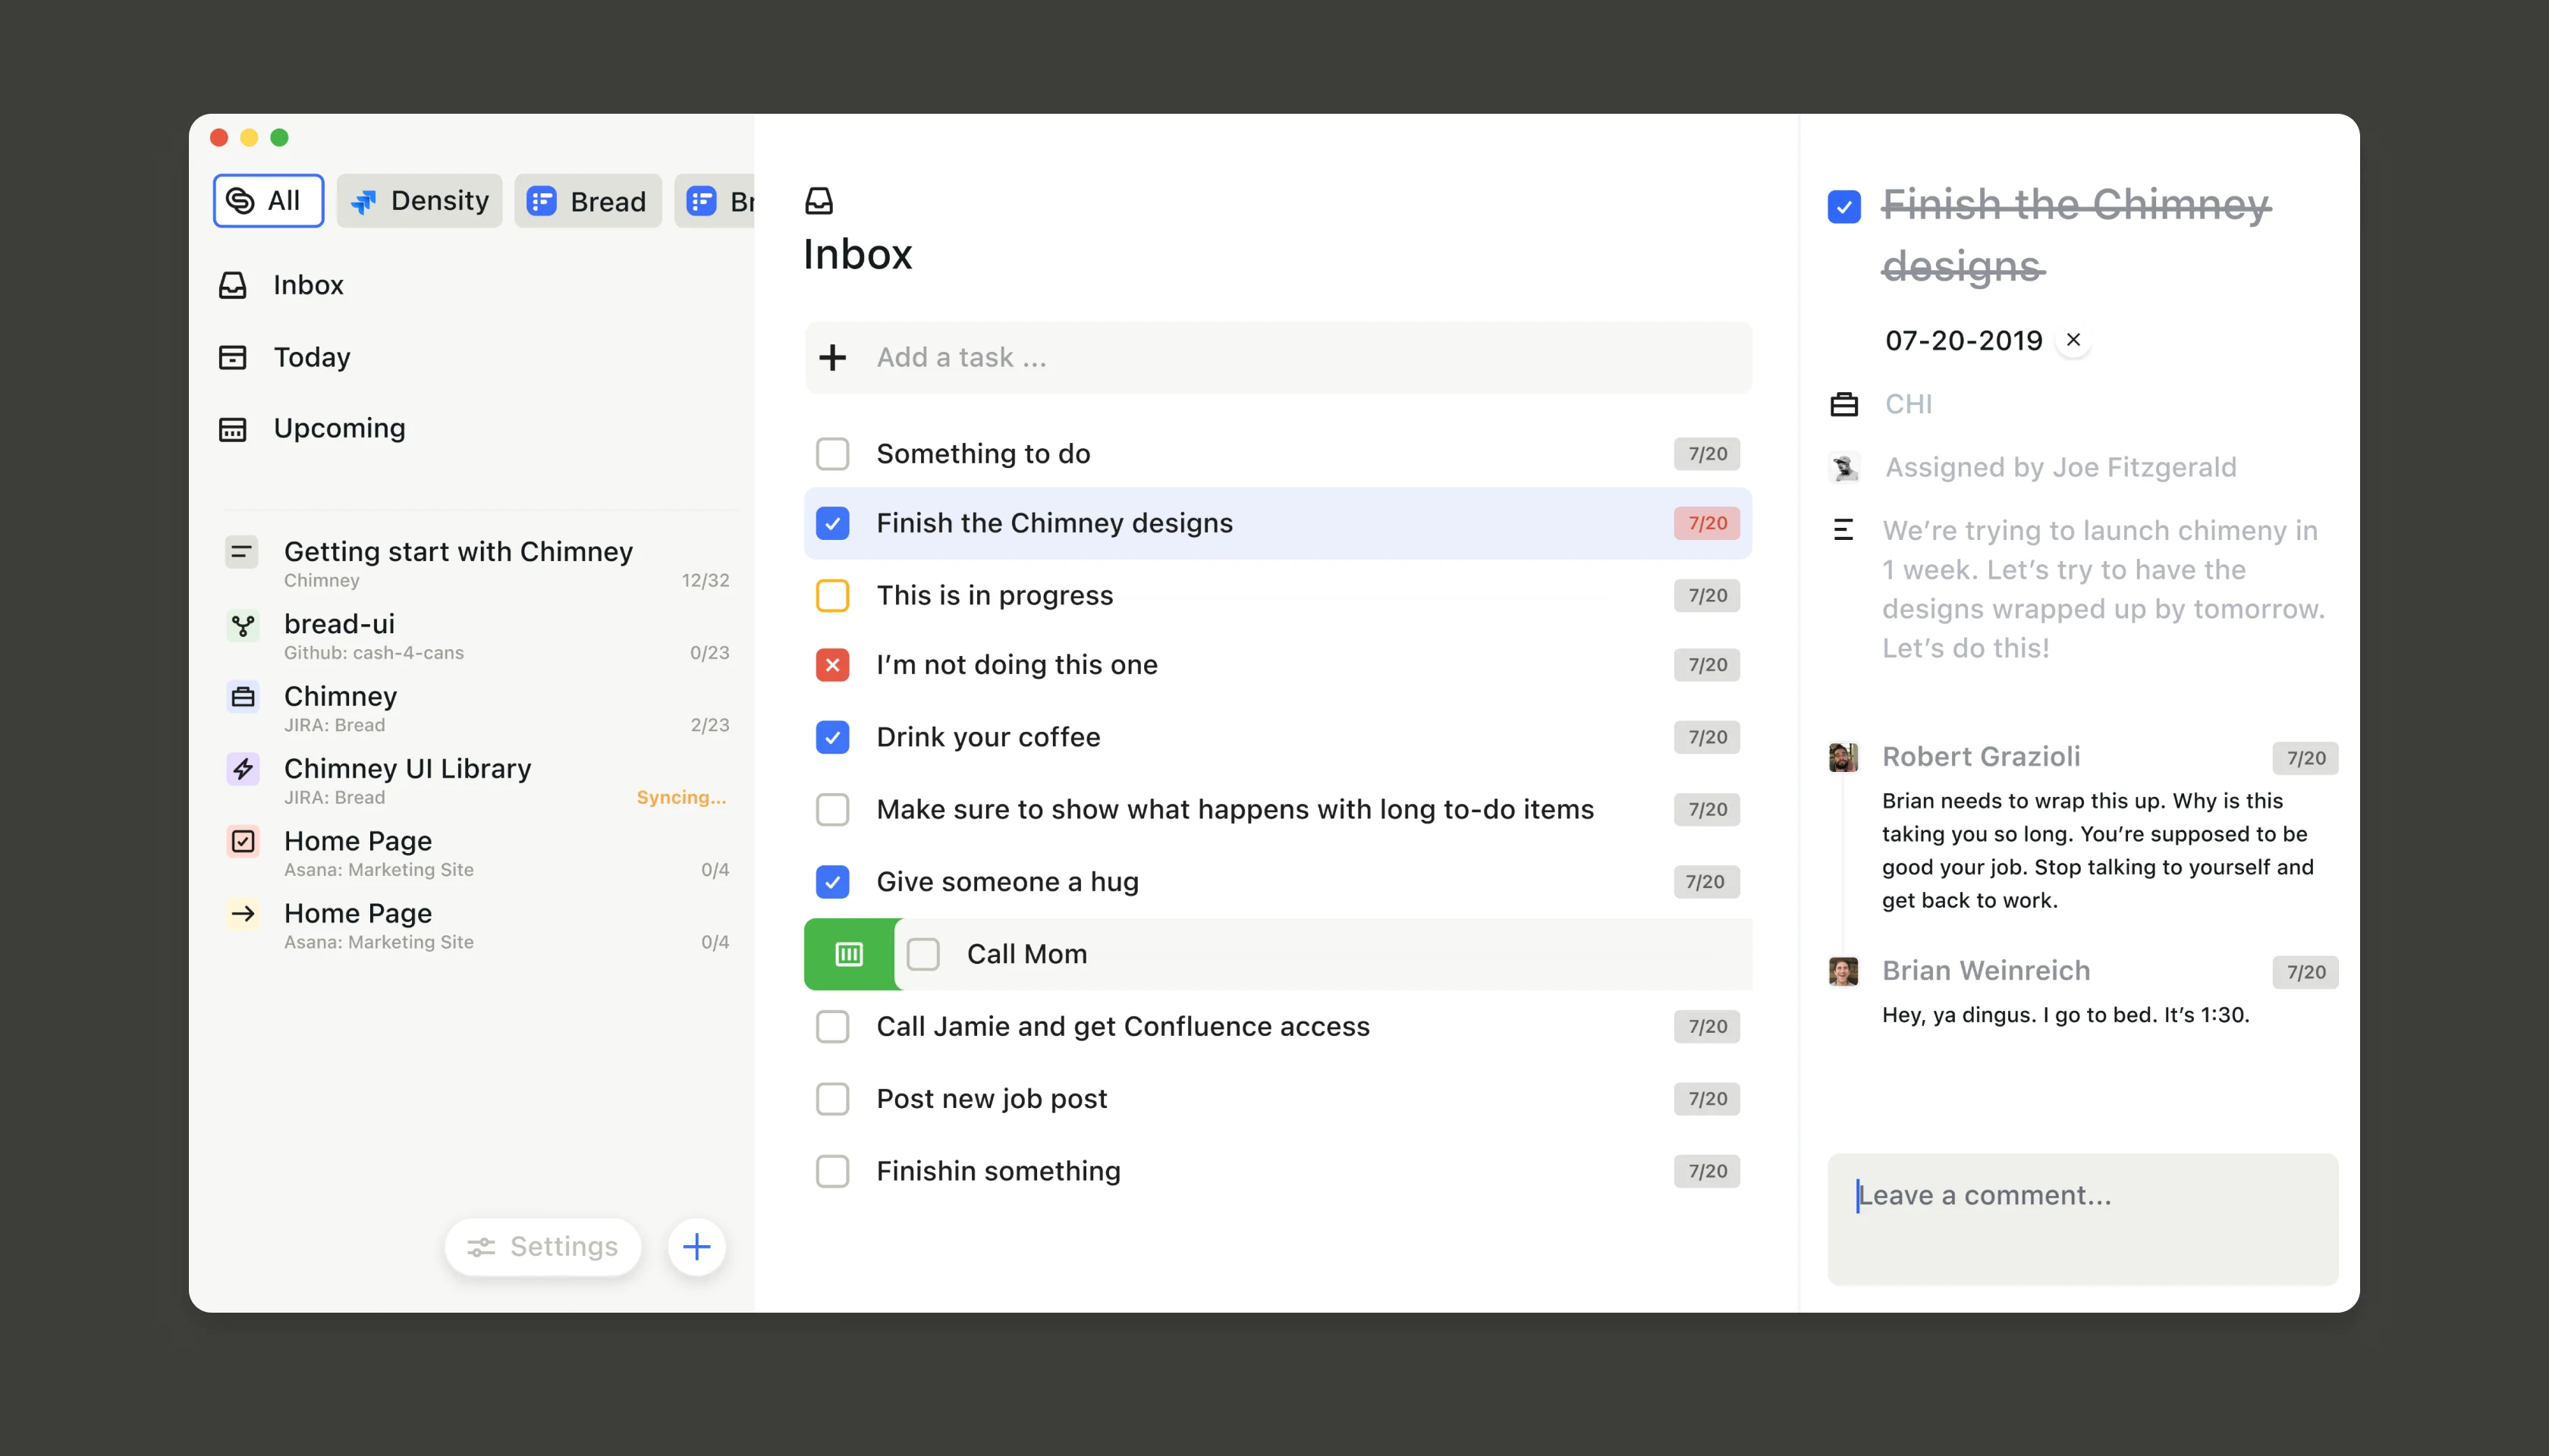Uncheck the Drink your coffee checkbox
Screen dimensions: 2549x1456
[x=832, y=737]
